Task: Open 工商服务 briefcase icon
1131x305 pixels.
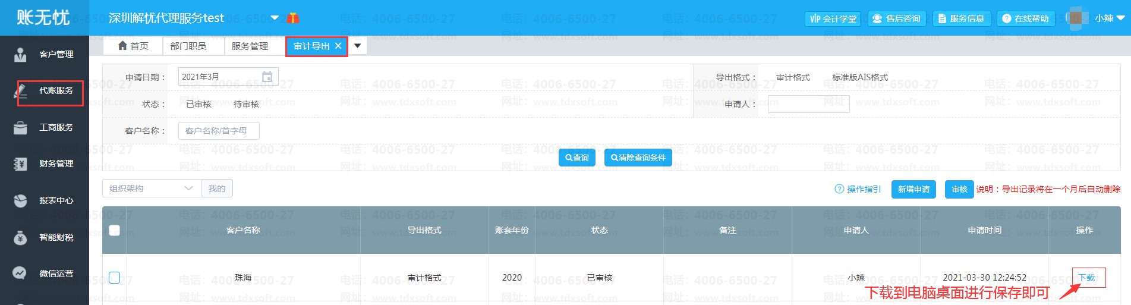Action: point(20,127)
